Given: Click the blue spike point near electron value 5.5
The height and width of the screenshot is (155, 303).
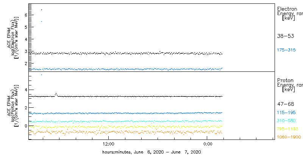Looking at the screenshot, I should [42, 22].
